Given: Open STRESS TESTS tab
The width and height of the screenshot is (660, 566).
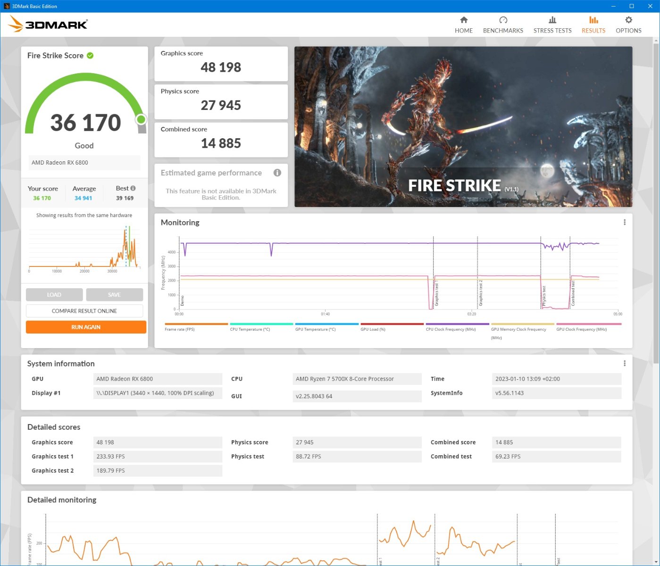Looking at the screenshot, I should coord(552,25).
